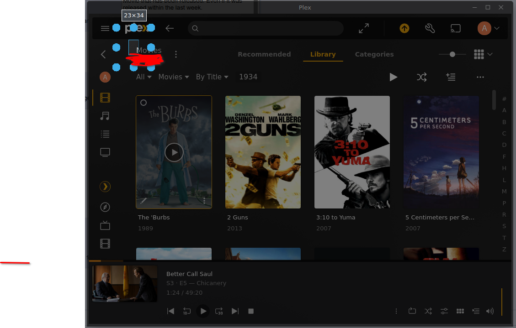This screenshot has height=328, width=516.
Task: Open Discover compass sidebar icon
Action: point(105,207)
